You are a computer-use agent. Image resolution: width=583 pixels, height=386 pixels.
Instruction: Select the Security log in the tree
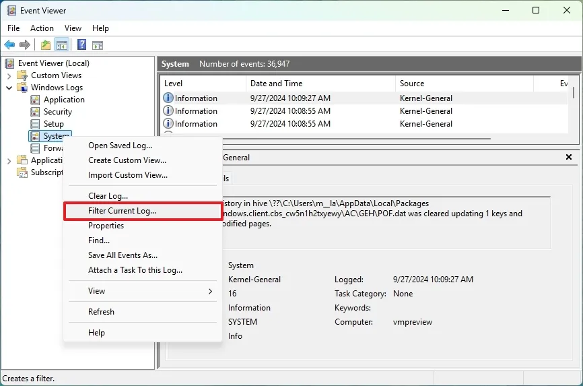[58, 112]
